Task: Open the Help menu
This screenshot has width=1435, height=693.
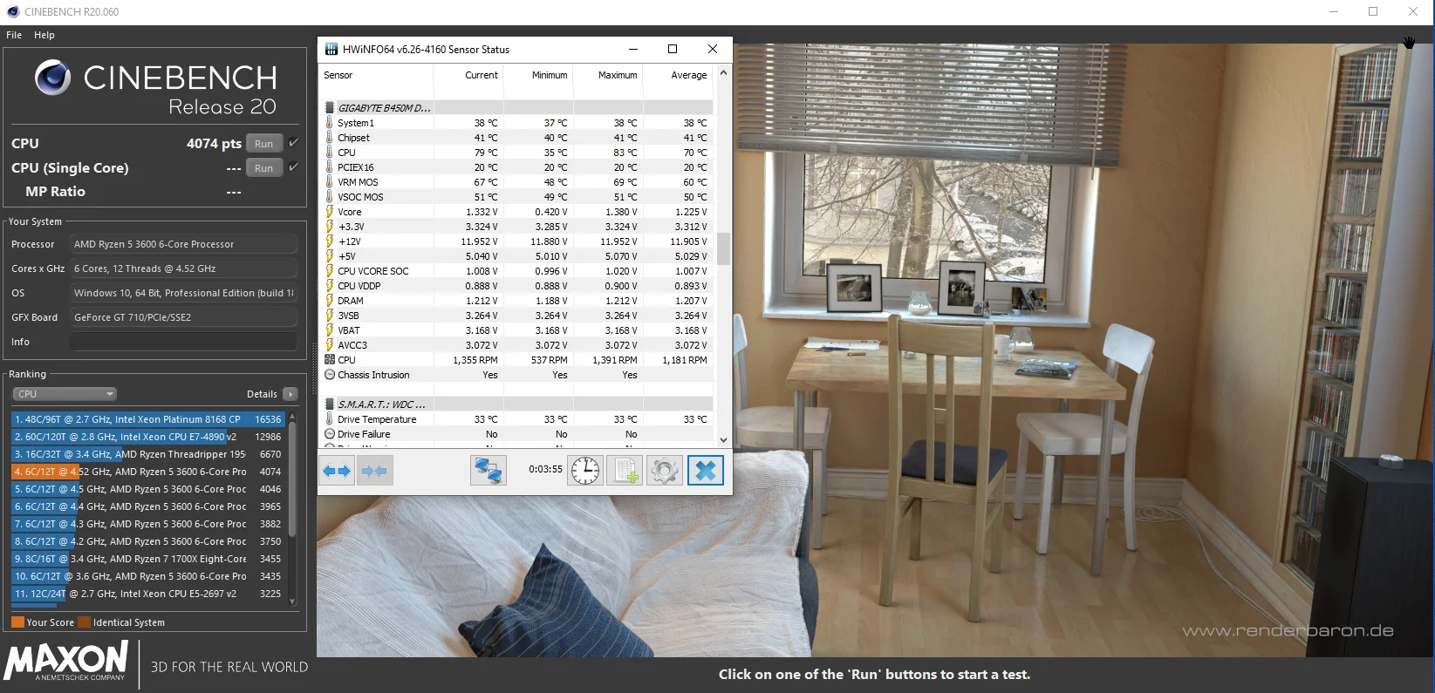Action: click(44, 35)
